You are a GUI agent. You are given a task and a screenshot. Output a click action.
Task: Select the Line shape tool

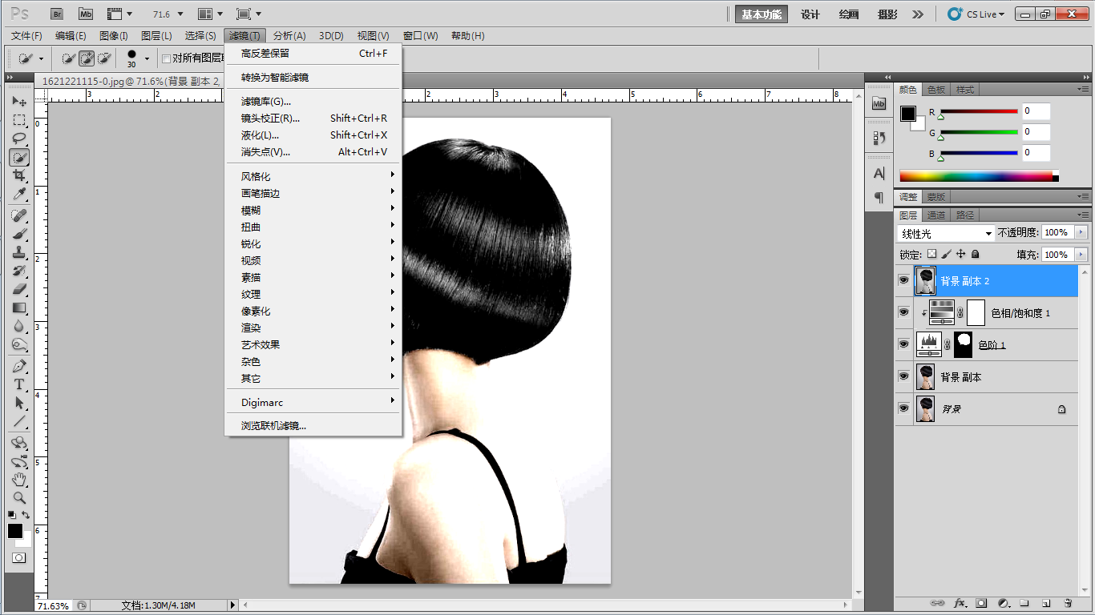(19, 421)
